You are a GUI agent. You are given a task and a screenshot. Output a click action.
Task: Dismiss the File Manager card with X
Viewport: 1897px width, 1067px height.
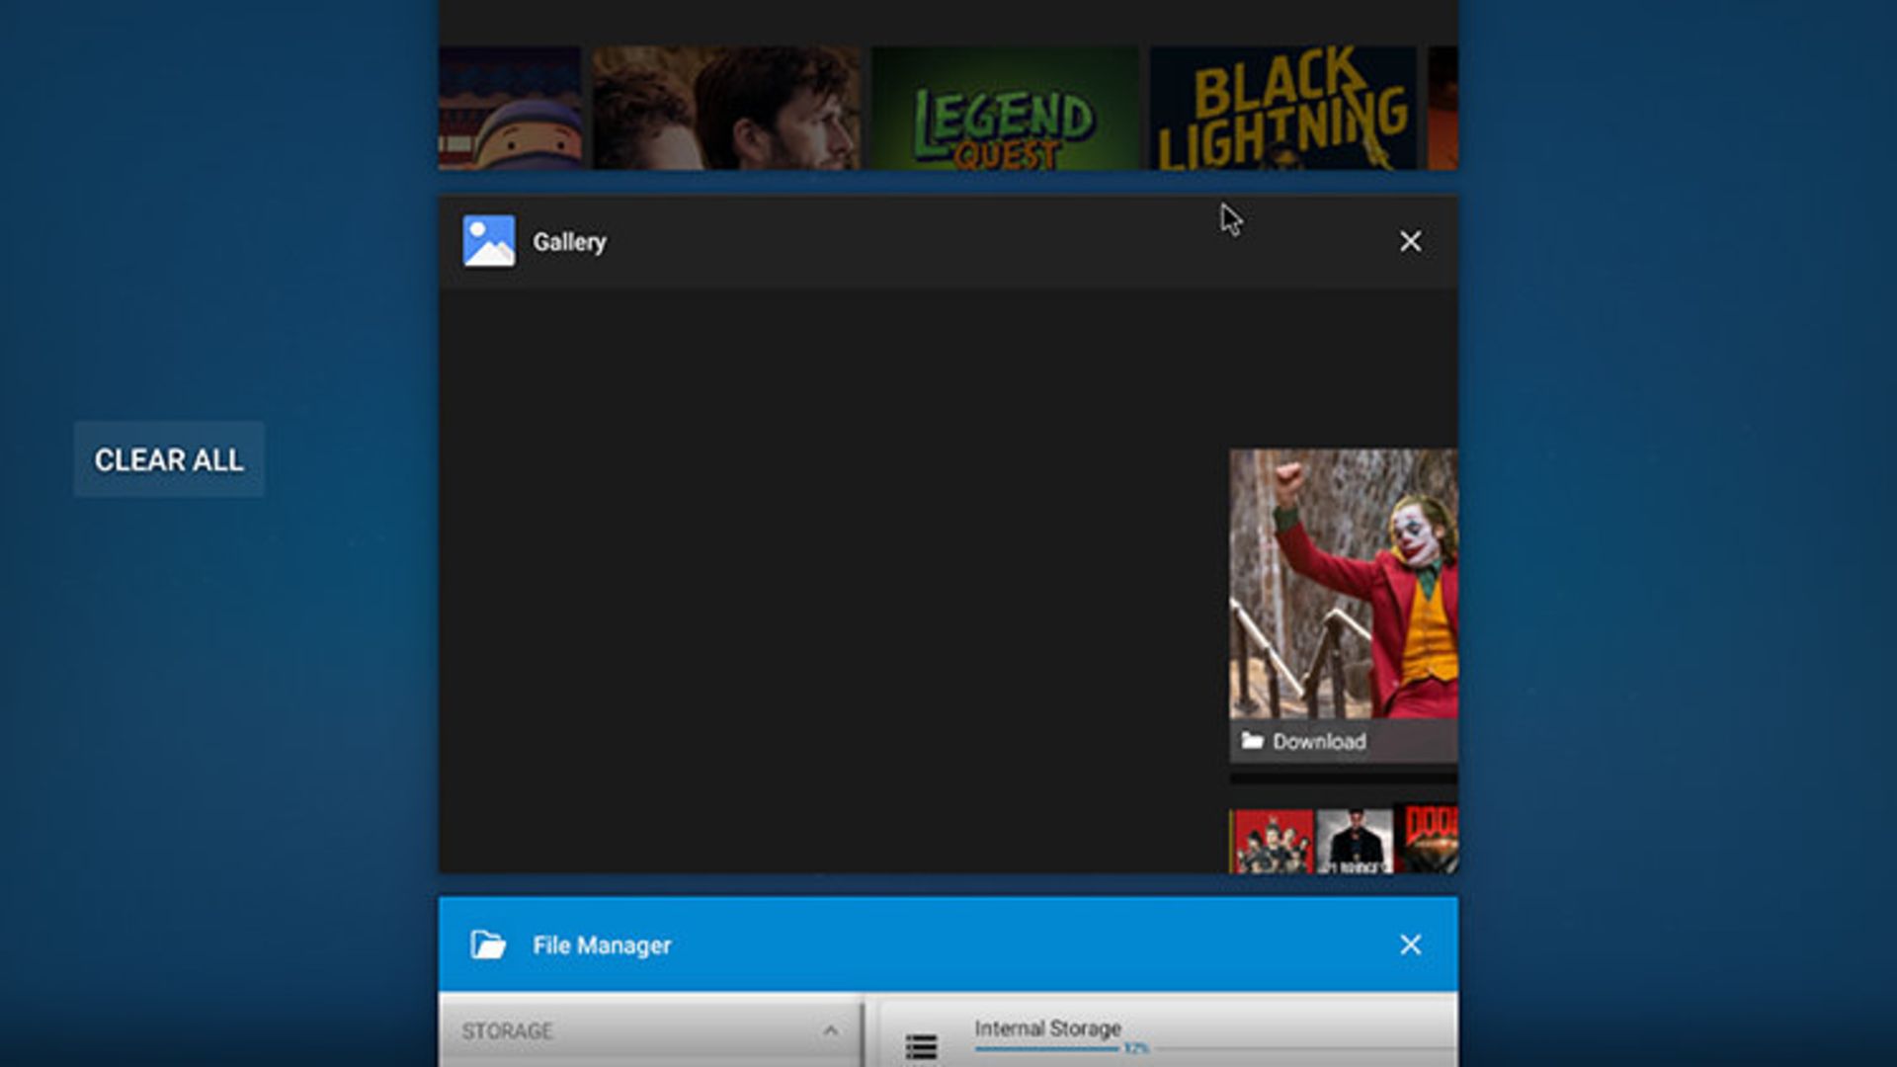(1410, 944)
